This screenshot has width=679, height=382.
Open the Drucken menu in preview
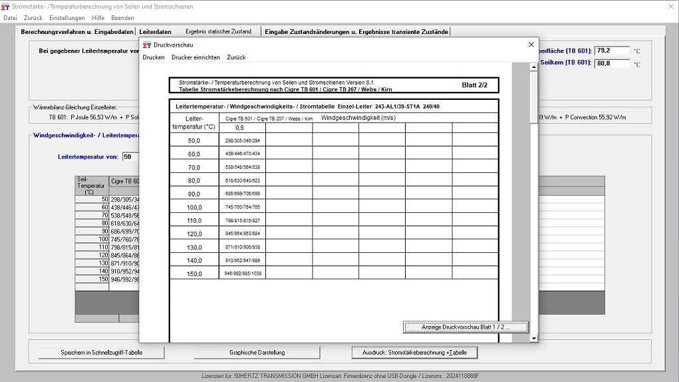[x=154, y=58]
